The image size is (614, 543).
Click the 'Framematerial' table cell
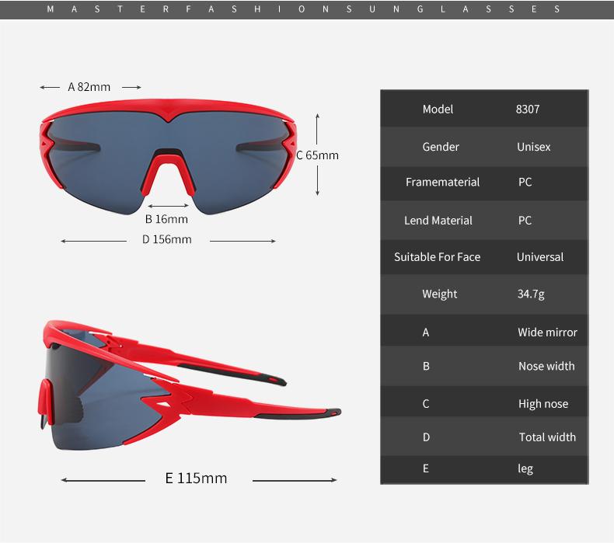(x=442, y=182)
